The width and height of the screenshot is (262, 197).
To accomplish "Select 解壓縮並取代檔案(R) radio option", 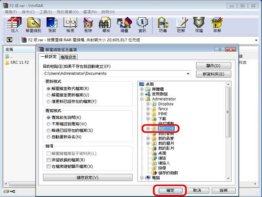I will (x=48, y=89).
